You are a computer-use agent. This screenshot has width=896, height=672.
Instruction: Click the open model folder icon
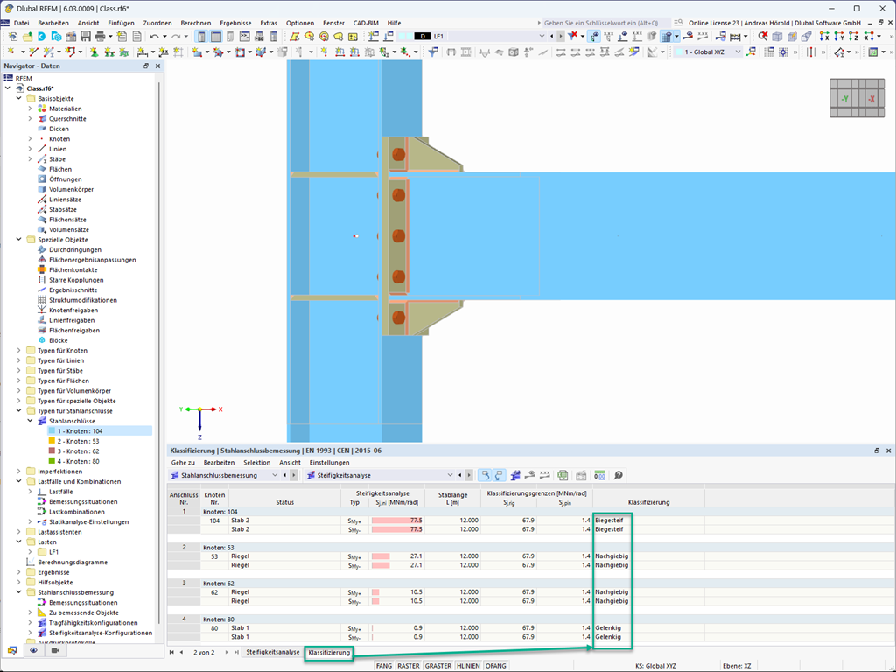click(x=27, y=37)
